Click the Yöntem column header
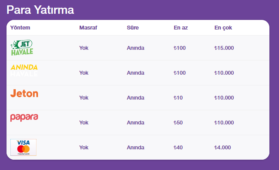Viewport: 279px width, 170px height. pos(20,28)
